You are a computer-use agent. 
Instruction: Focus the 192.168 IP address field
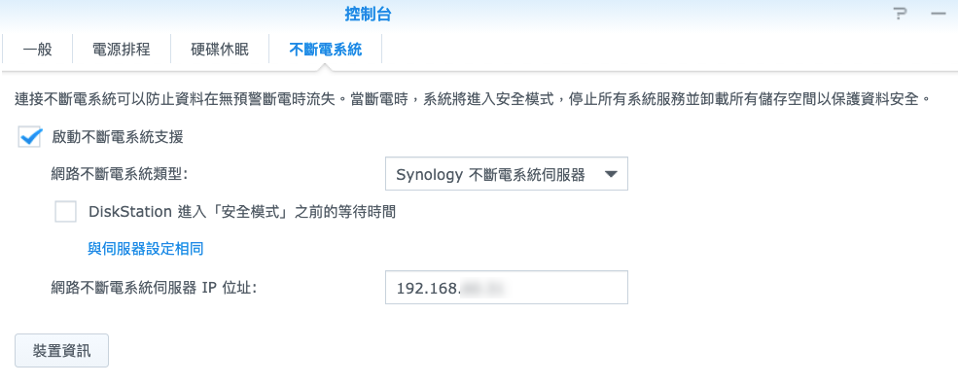point(507,288)
